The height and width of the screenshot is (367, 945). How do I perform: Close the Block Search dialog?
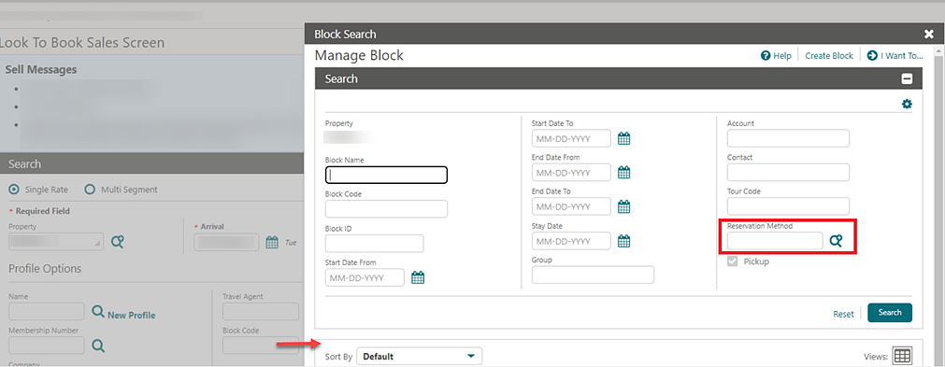[x=929, y=35]
